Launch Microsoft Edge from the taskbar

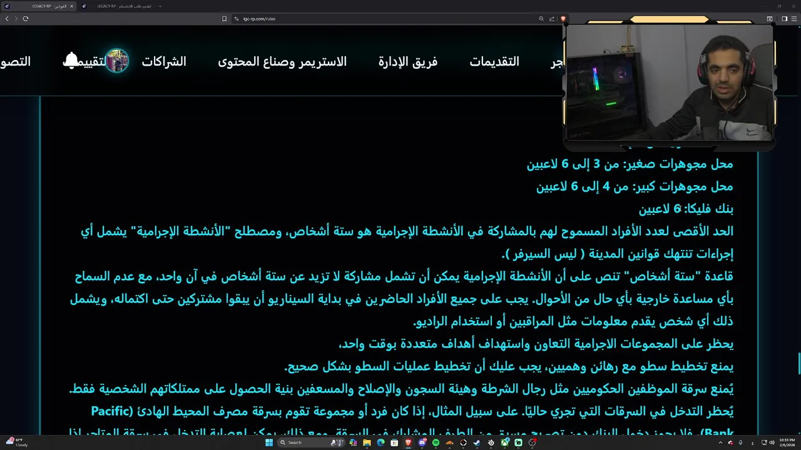(380, 442)
